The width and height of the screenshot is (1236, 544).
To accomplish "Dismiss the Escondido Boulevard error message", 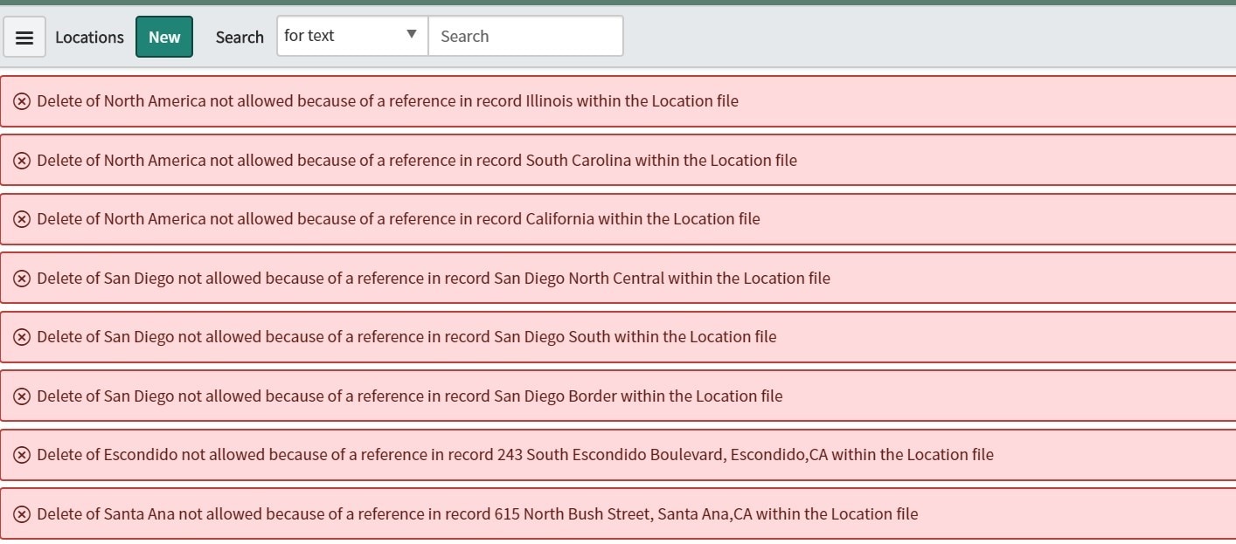I will point(23,454).
